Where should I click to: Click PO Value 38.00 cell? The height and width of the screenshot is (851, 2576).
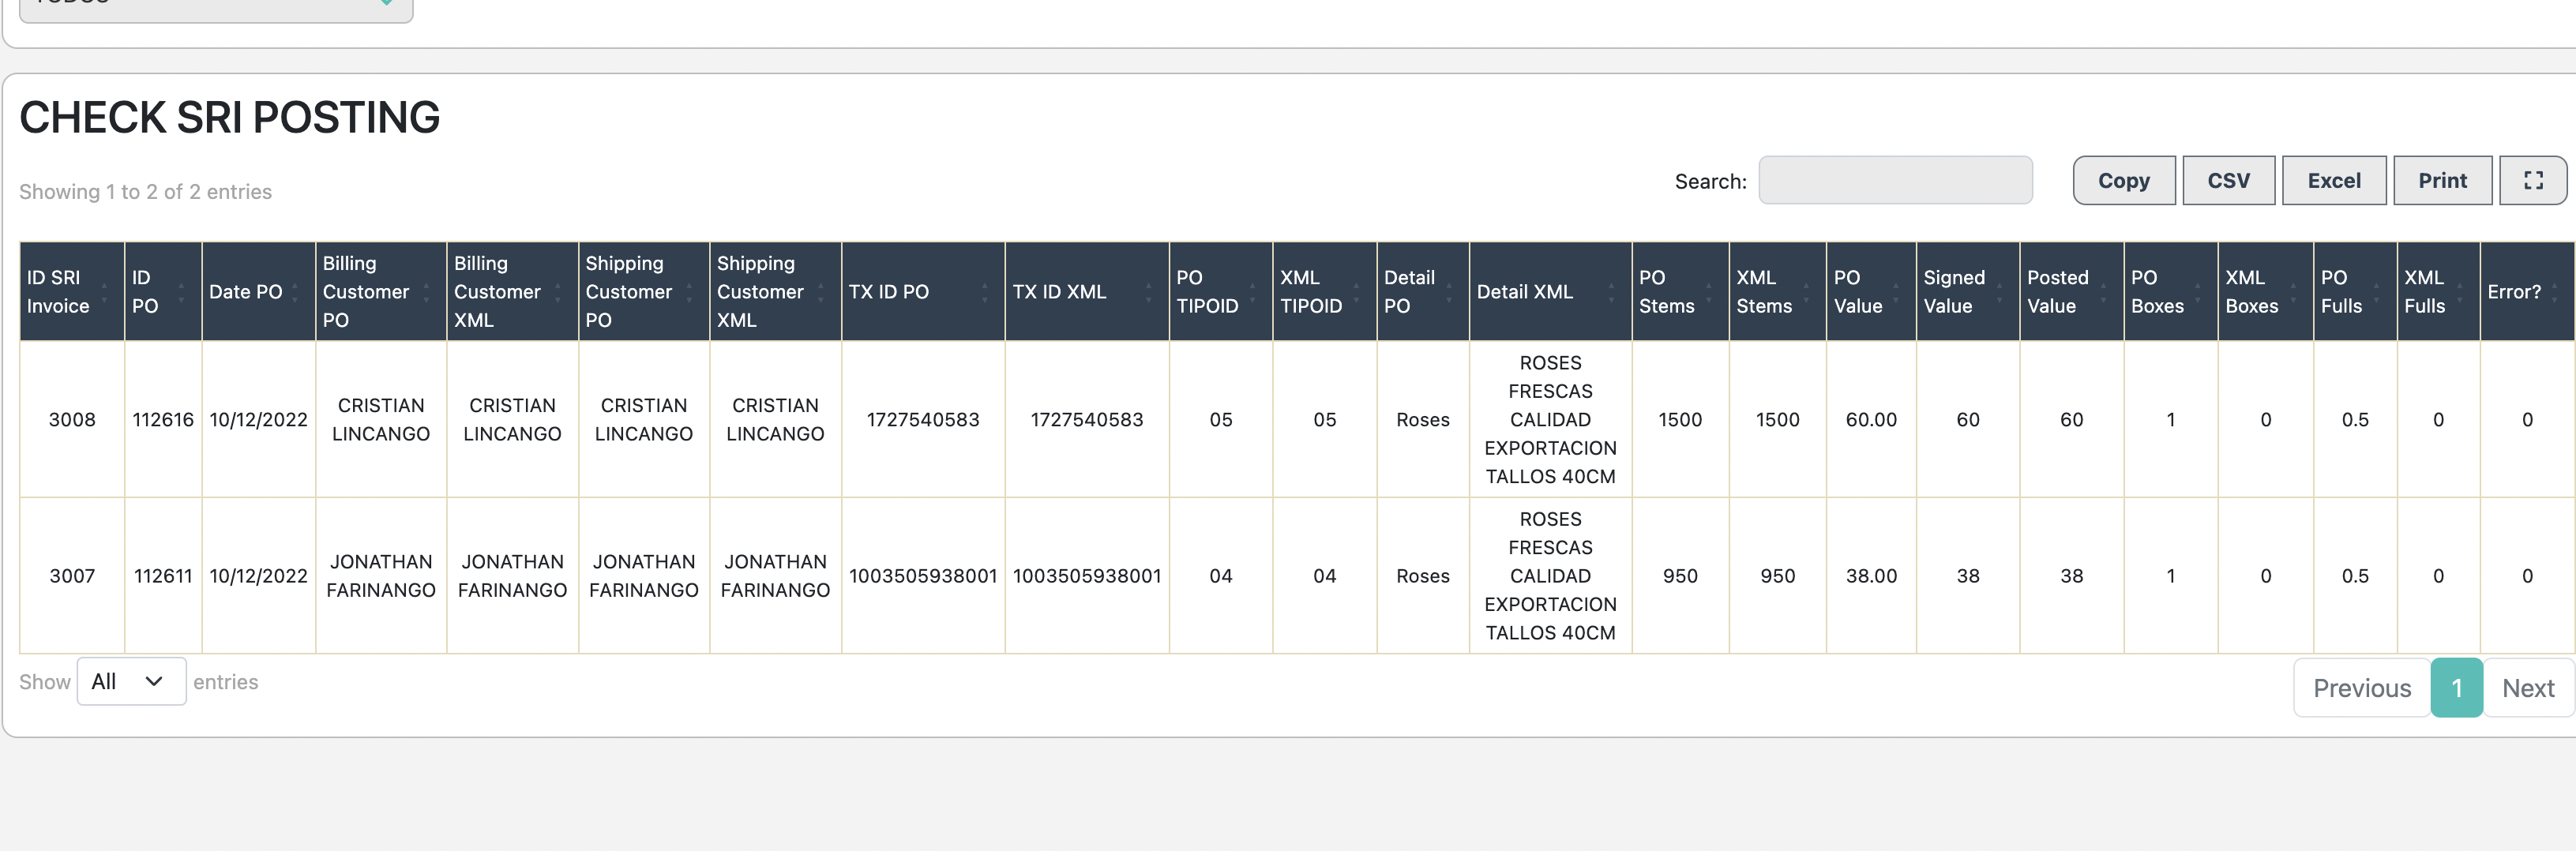pyautogui.click(x=1871, y=576)
